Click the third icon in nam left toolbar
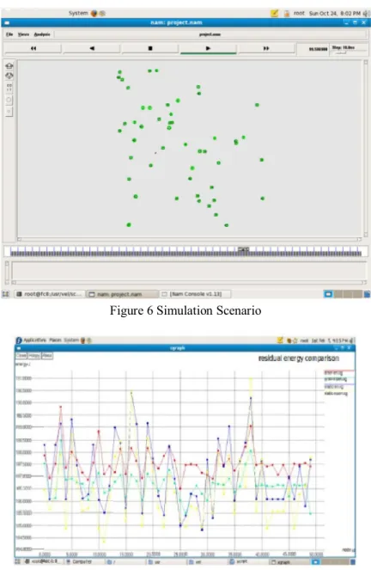The height and width of the screenshot is (570, 371). pyautogui.click(x=9, y=87)
